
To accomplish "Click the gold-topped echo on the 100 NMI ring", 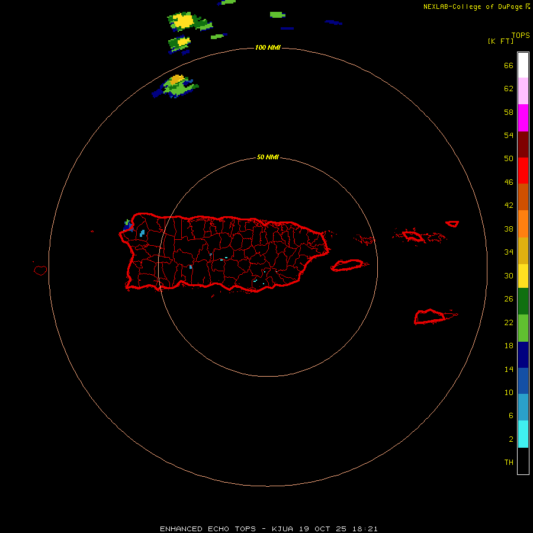I will [176, 86].
